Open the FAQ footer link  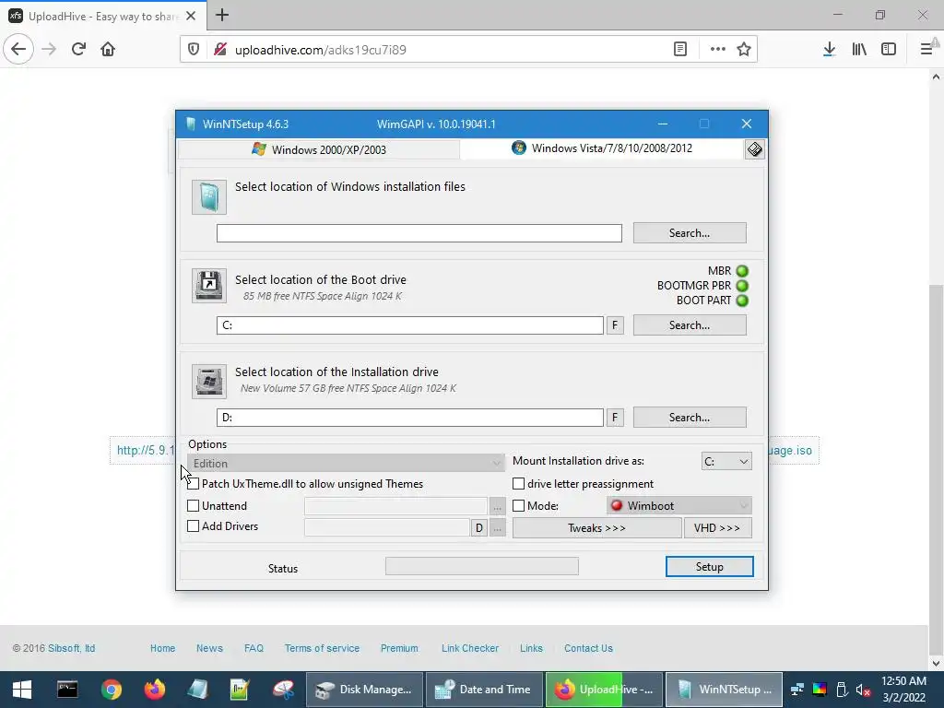click(254, 648)
